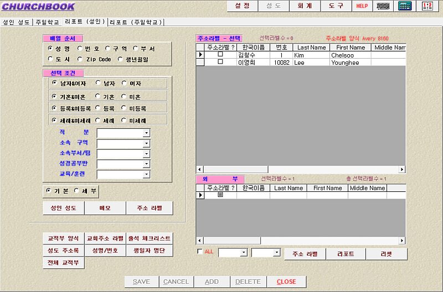Select the 번호 sort order radio
443x292 pixels.
(x=80, y=49)
